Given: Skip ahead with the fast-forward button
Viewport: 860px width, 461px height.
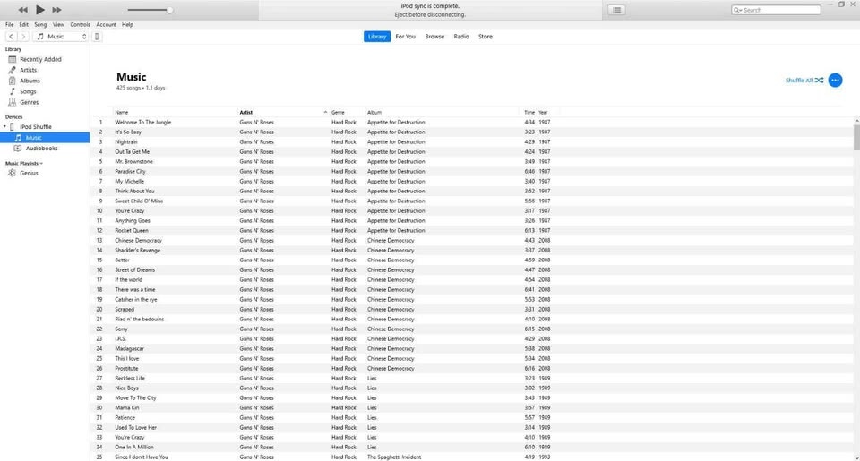Looking at the screenshot, I should point(56,10).
